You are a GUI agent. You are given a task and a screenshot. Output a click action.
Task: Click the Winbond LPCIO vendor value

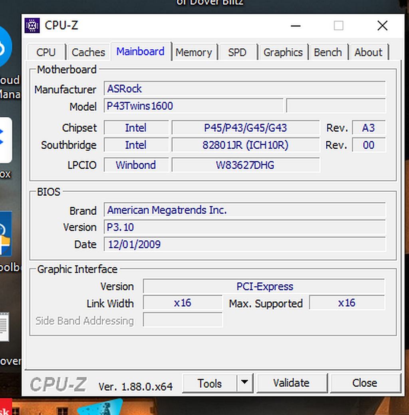[x=136, y=165]
